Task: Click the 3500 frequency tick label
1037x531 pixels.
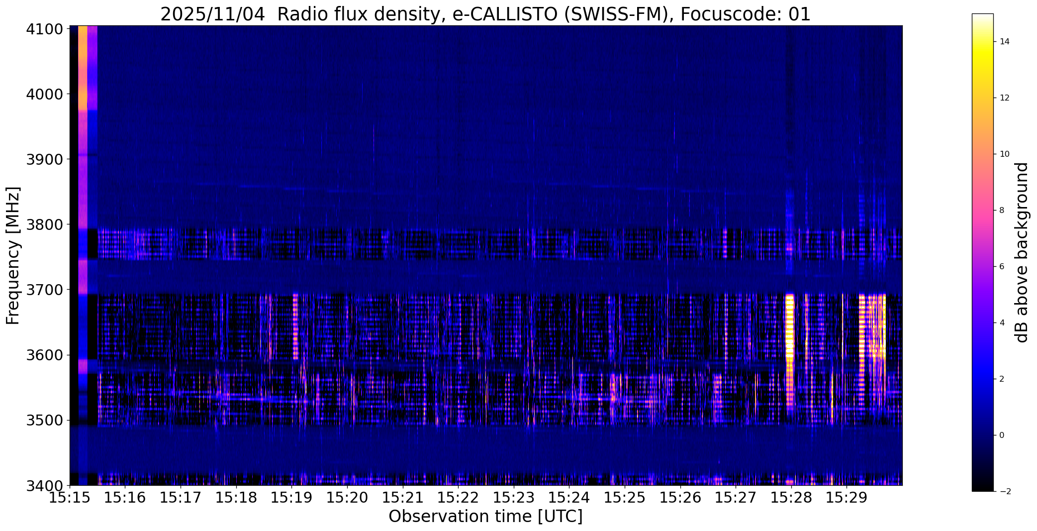Action: 45,421
